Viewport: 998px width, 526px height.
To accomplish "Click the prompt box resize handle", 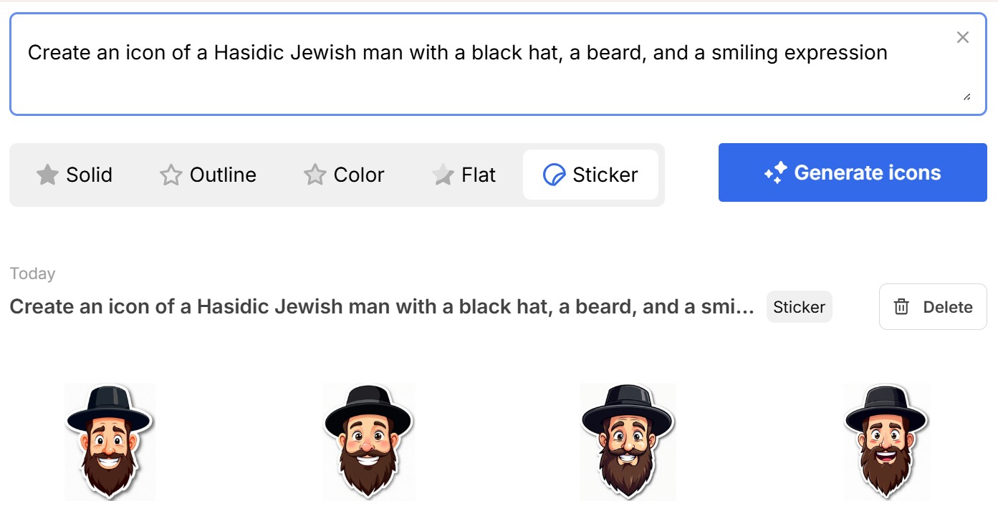I will 967,97.
